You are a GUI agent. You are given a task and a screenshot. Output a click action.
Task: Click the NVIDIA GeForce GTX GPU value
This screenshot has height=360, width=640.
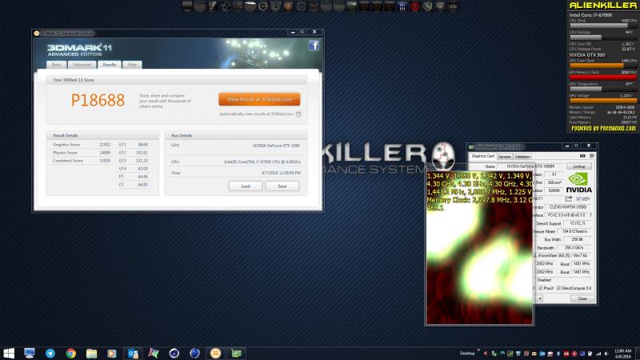point(276,146)
